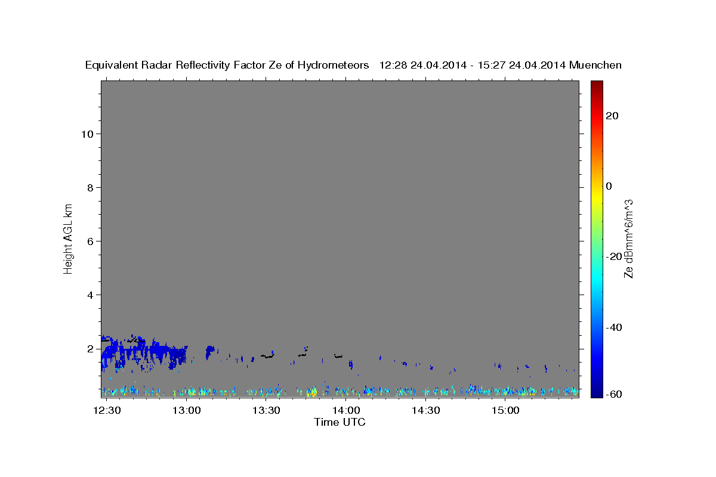Click the 'Height AGL km' axis label
716x477 pixels.
pos(69,238)
